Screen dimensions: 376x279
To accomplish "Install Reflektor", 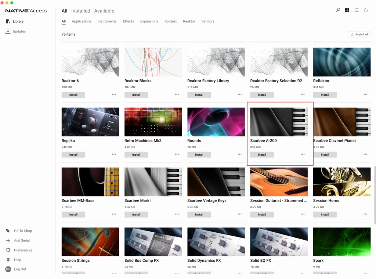I will pyautogui.click(x=325, y=95).
